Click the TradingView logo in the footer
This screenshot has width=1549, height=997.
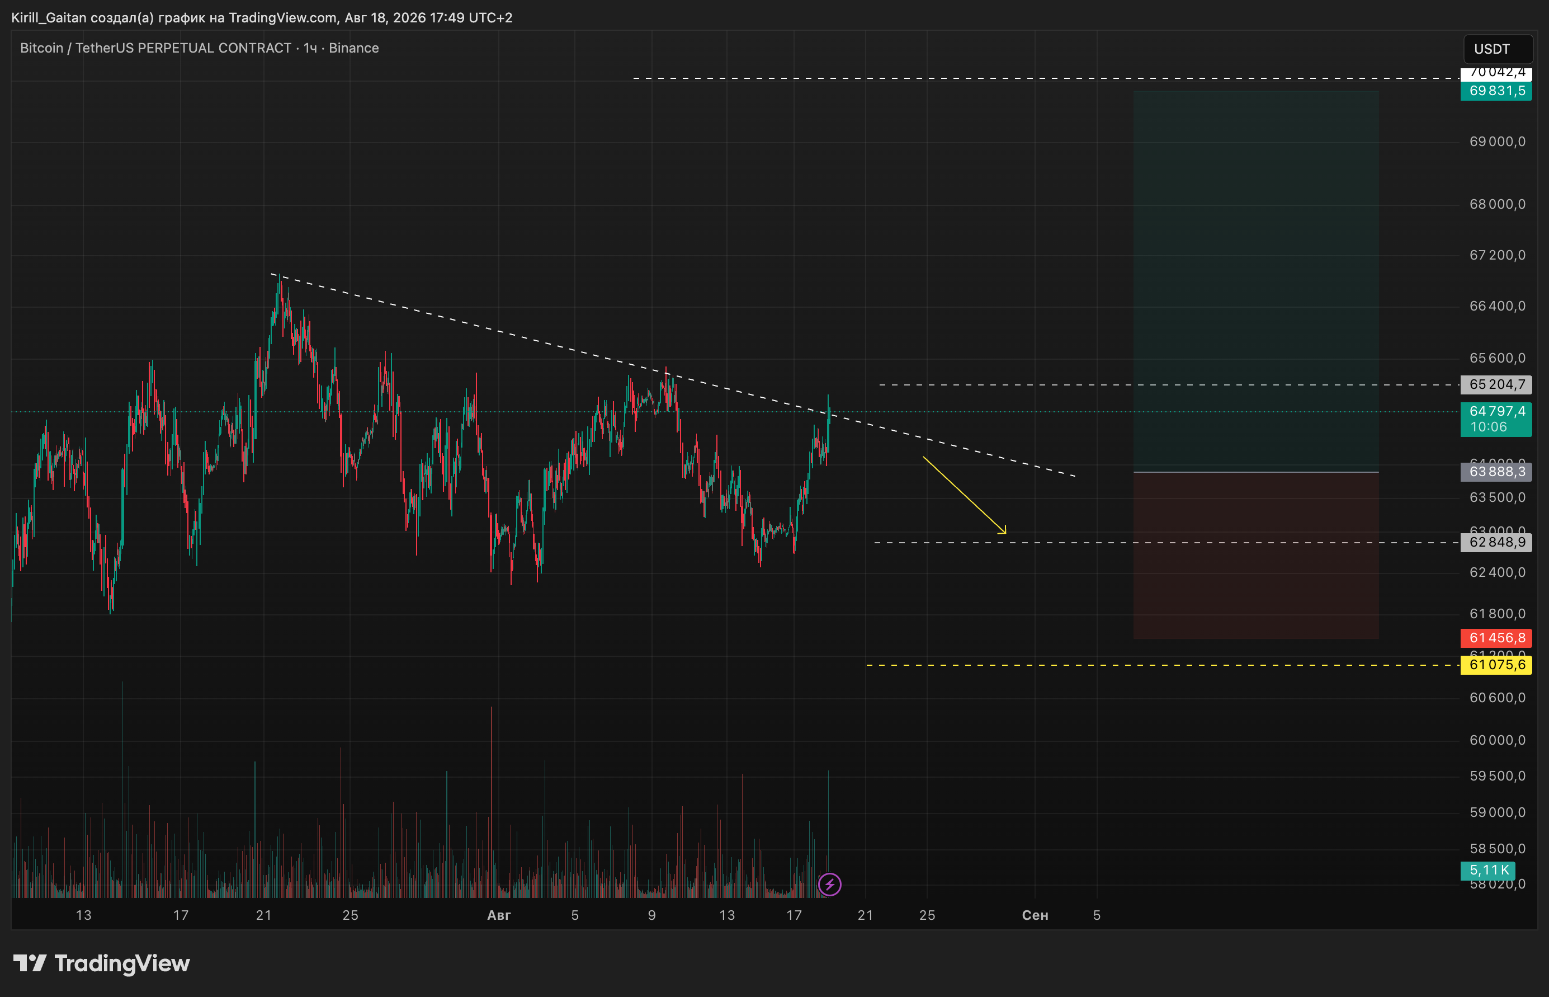[102, 963]
